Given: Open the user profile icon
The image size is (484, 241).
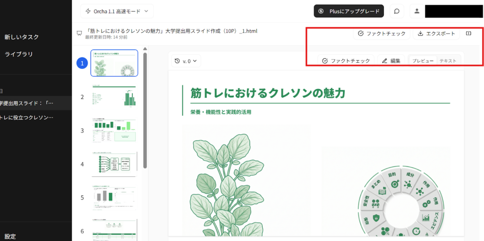Looking at the screenshot, I should coord(416,11).
